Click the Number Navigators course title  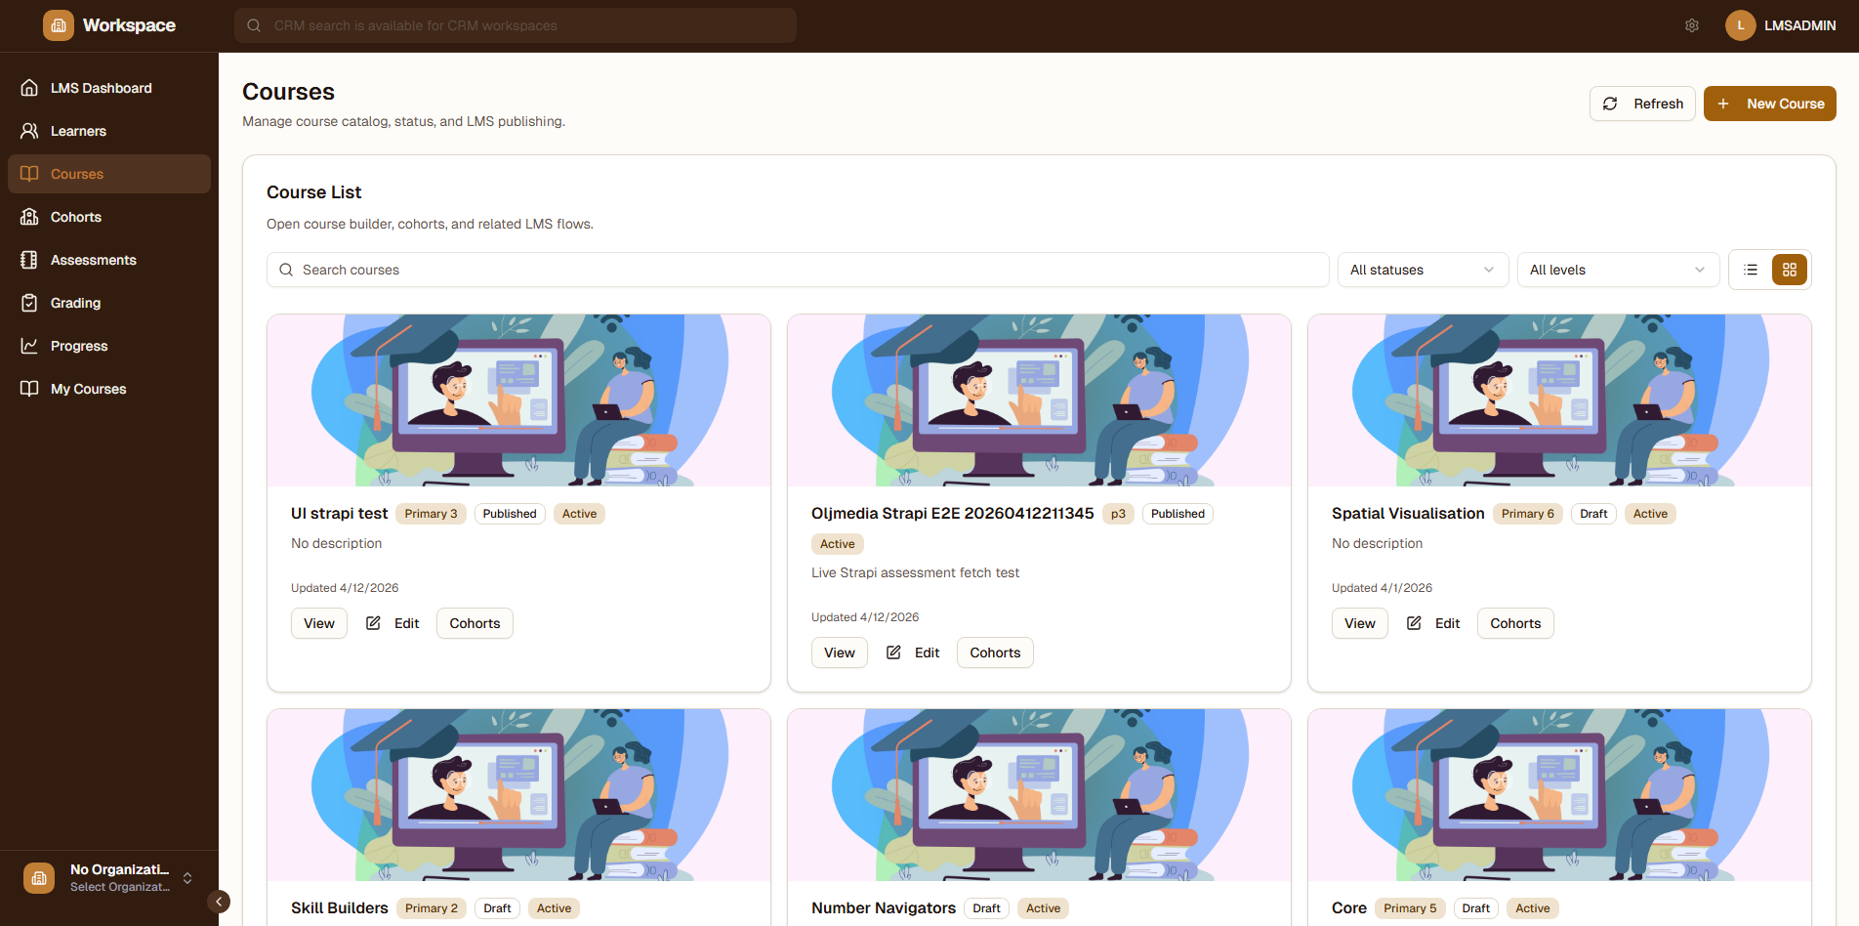(x=884, y=908)
